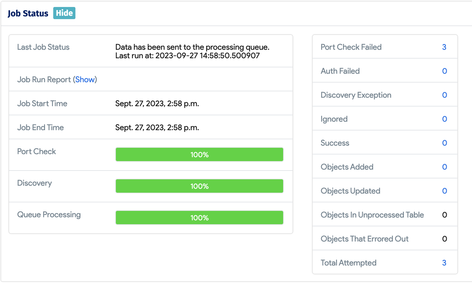Open the Total Attempted count
Screen dimensions: 472x284
point(444,263)
